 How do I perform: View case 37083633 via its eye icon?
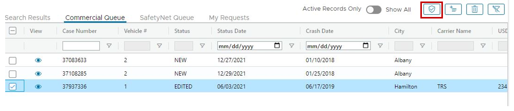(38, 60)
